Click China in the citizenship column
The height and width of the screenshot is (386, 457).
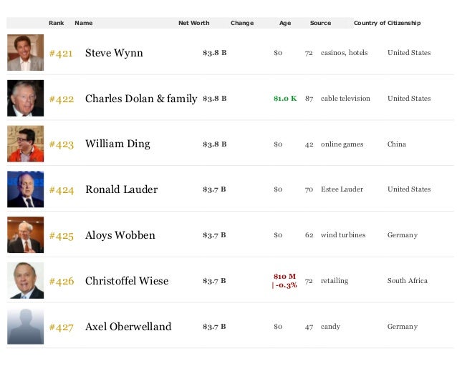397,144
